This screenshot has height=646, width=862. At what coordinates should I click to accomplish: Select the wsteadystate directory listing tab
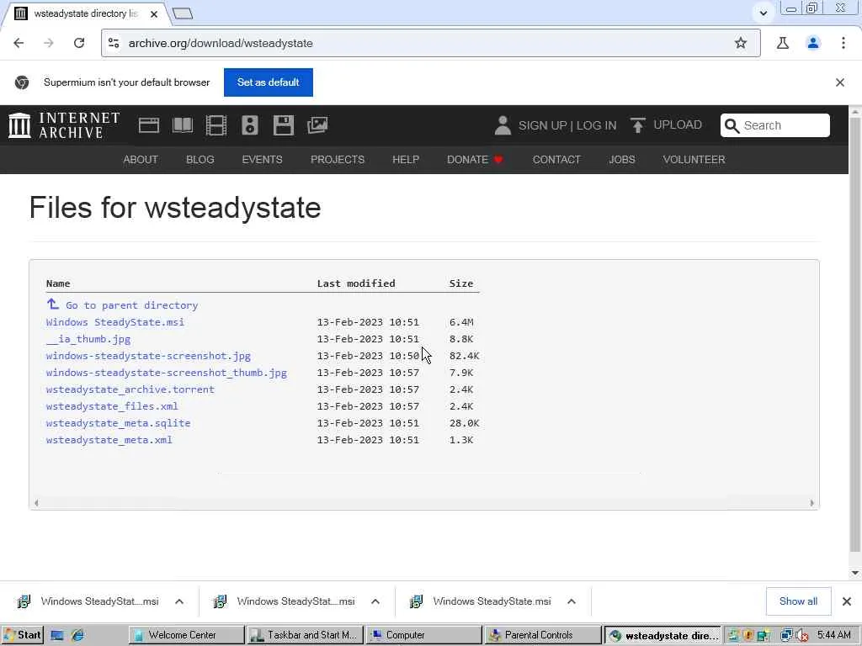(x=85, y=13)
